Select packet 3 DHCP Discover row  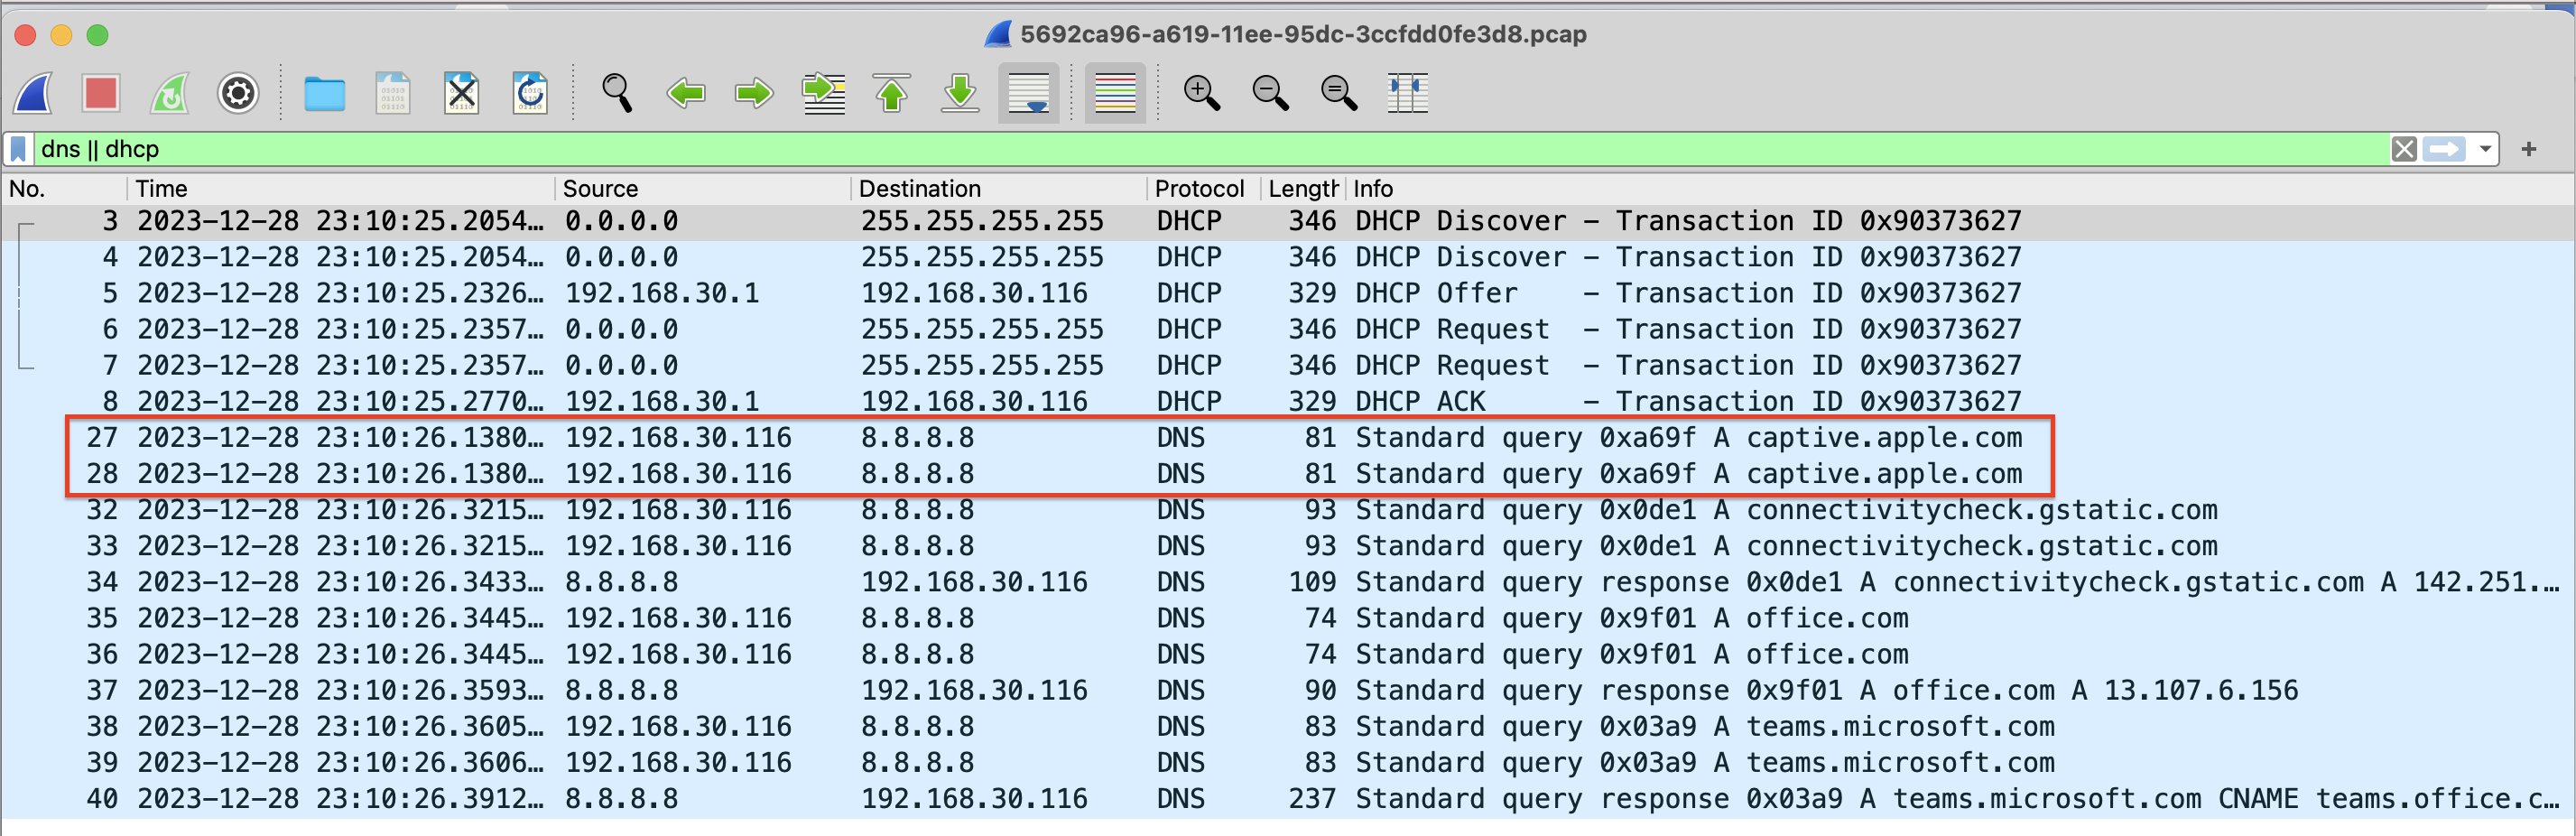(x=1288, y=221)
